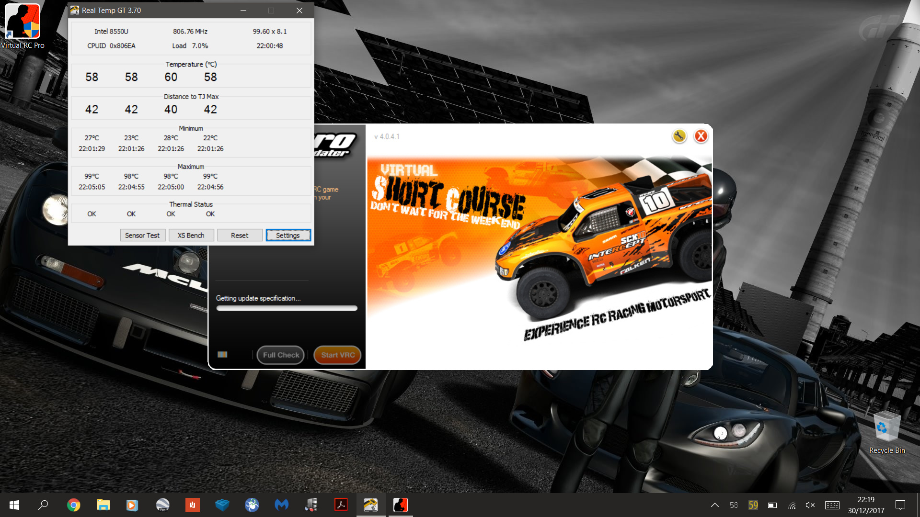
Task: Open the Virtual RC Pro desktop shortcut
Action: click(x=23, y=27)
